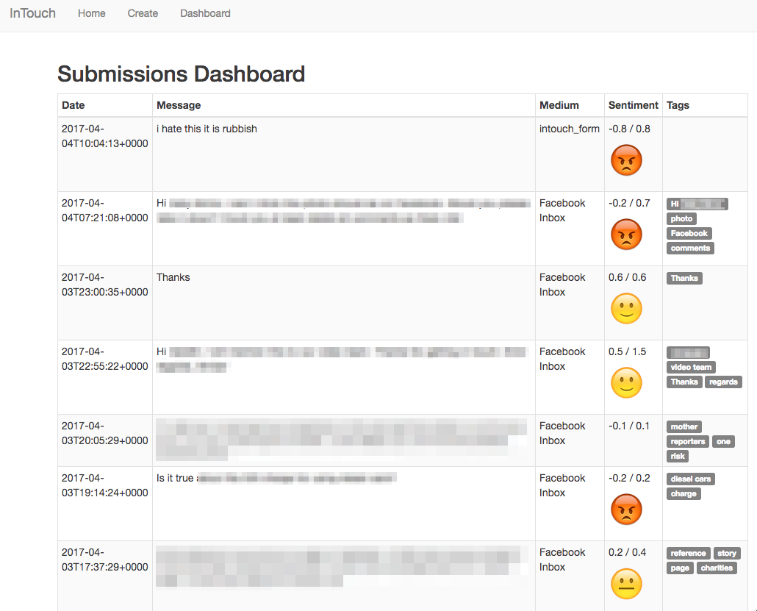Open the Create navigation item
757x611 pixels.
pyautogui.click(x=143, y=13)
